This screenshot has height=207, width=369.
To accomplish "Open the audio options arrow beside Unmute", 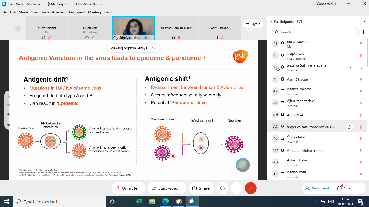I will tap(142, 188).
